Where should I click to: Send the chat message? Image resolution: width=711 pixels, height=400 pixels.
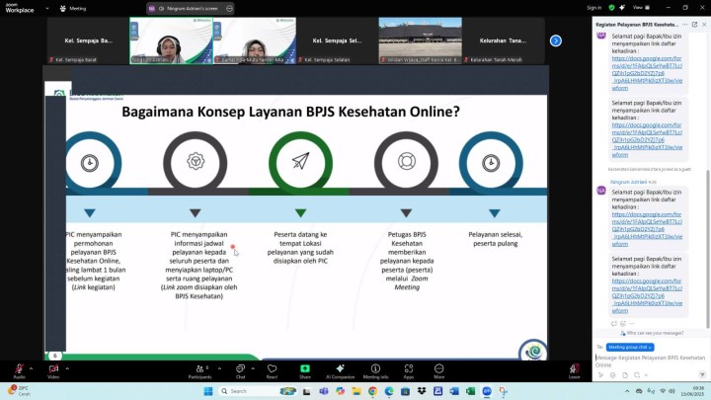coord(702,374)
